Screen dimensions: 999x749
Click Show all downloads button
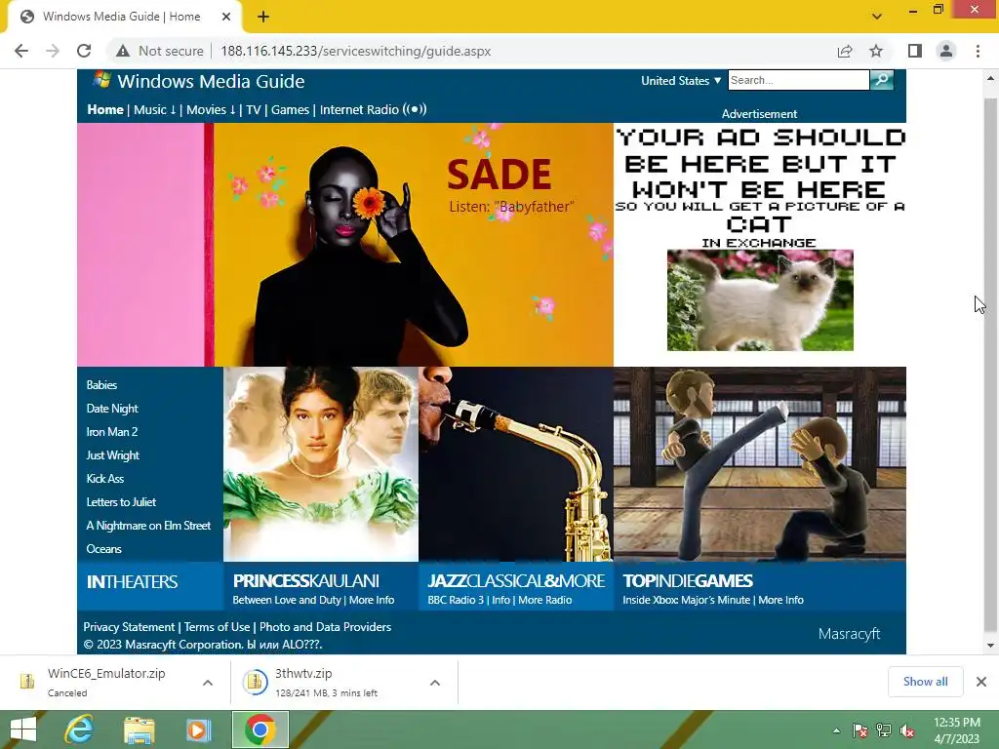(x=925, y=682)
